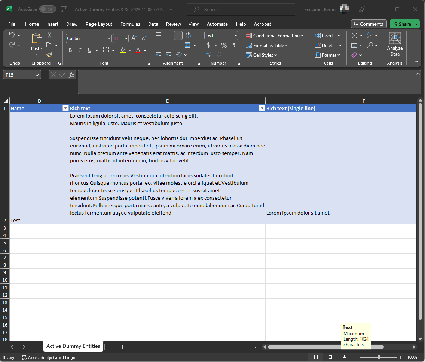The image size is (425, 362).
Task: Click the Italic formatting icon
Action: (x=80, y=50)
